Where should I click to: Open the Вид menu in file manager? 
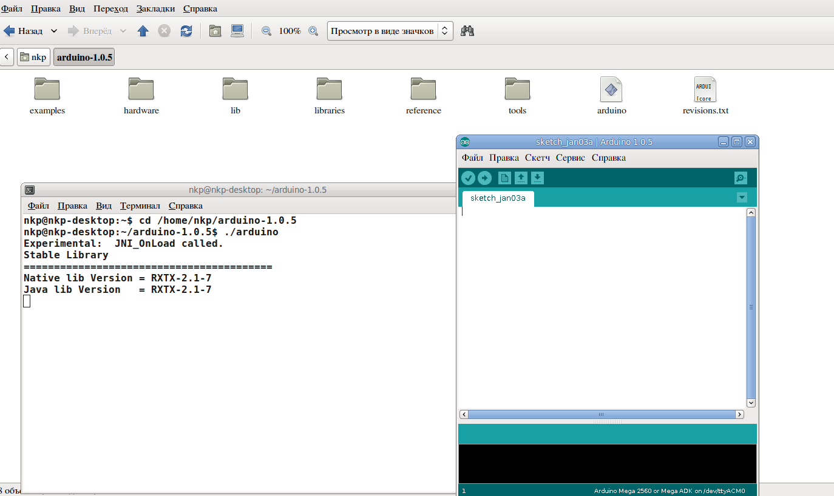[77, 8]
